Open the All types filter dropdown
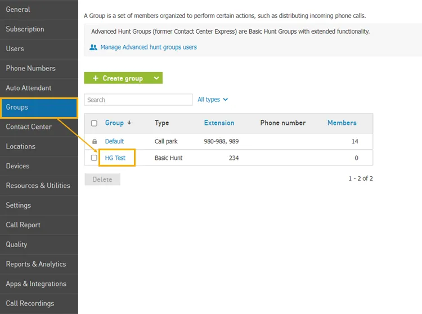This screenshot has width=422, height=314. (x=213, y=100)
